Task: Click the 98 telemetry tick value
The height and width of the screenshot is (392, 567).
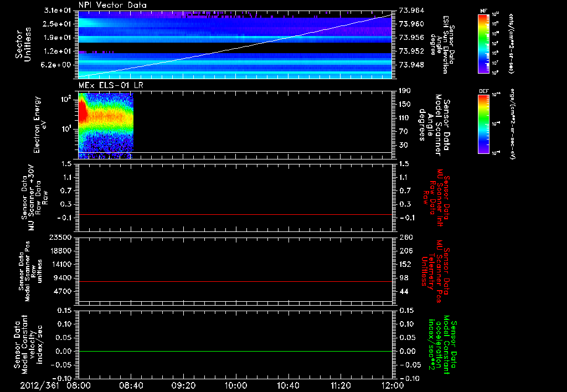Action: pos(404,278)
